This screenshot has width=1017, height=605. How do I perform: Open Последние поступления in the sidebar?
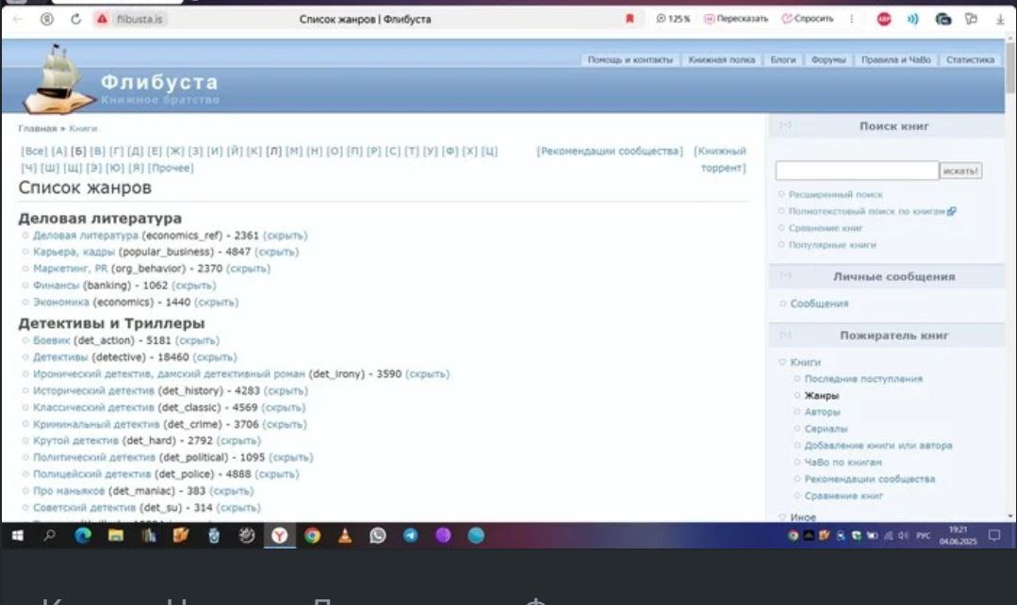[863, 379]
